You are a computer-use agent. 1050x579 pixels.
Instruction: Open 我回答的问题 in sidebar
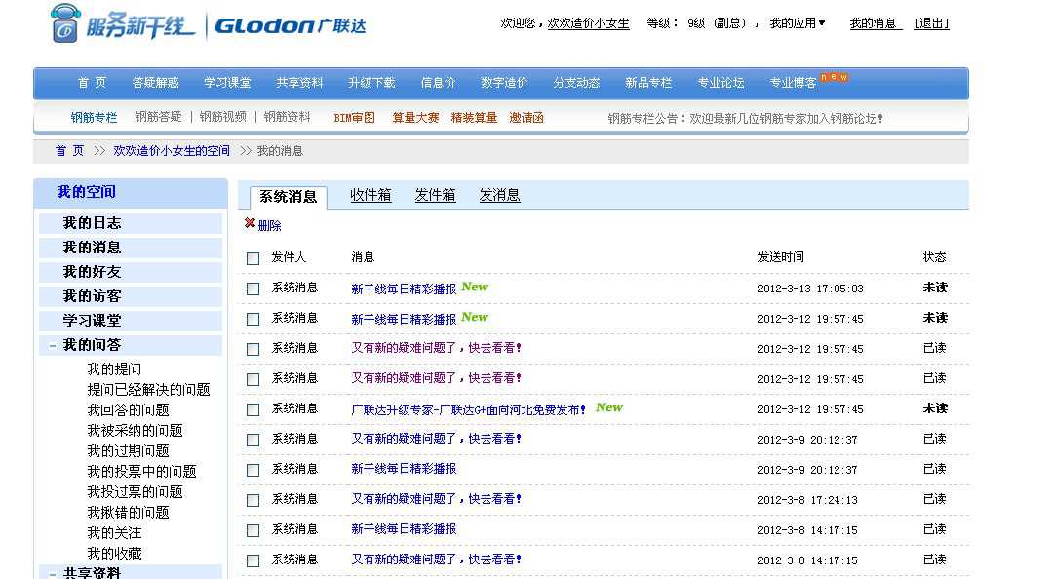tap(128, 410)
